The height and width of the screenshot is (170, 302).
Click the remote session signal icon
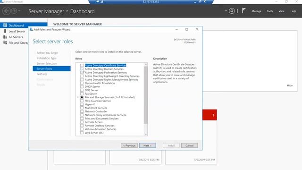tap(102, 1)
